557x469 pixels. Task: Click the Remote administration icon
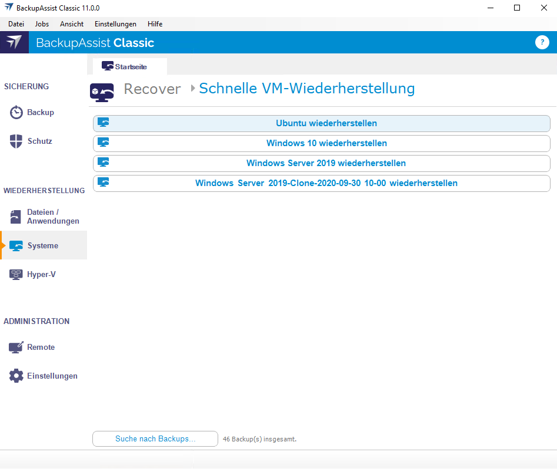pyautogui.click(x=16, y=347)
